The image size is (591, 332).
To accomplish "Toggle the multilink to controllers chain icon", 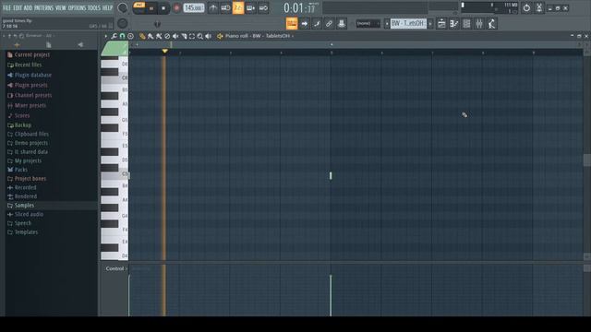I will (x=329, y=24).
